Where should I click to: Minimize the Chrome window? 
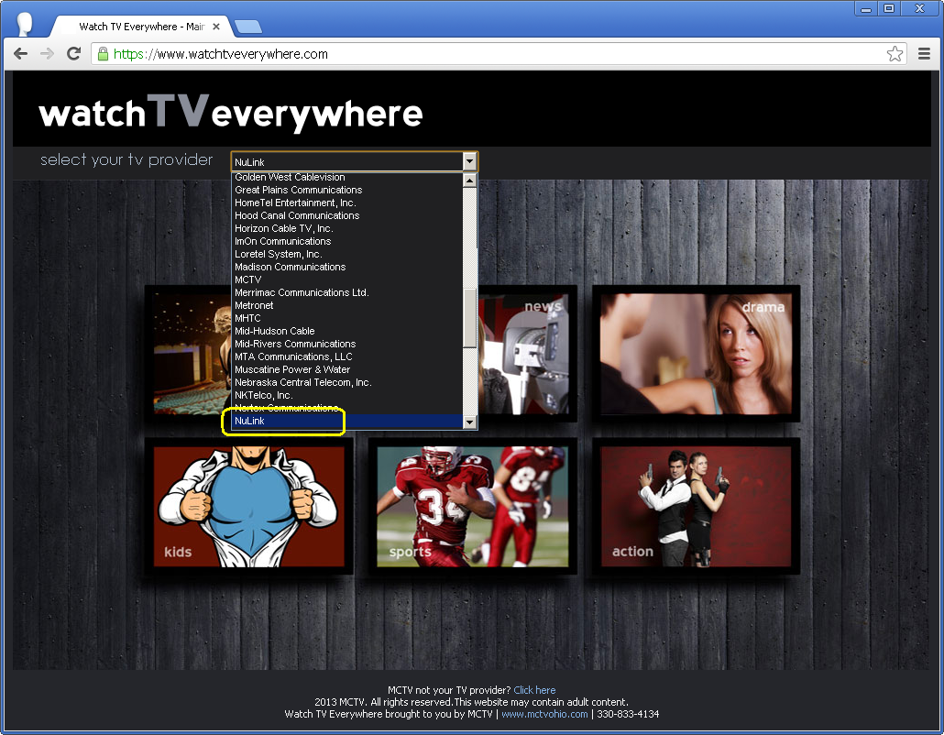(866, 9)
